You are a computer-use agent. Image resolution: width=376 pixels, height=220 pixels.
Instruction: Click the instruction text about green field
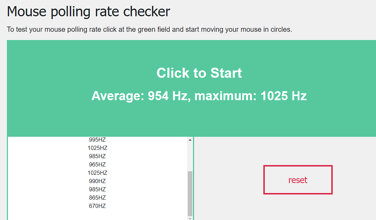pyautogui.click(x=149, y=29)
